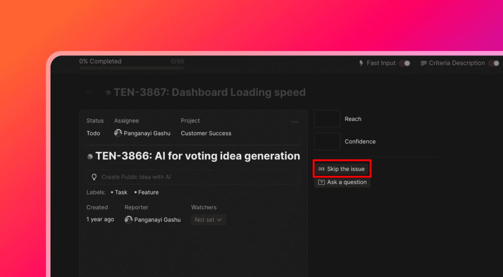Click the Reach score input box

(x=327, y=119)
